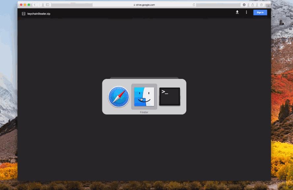293x190 pixels.
Task: Switch to Terminal in the app switcher
Action: 170,96
